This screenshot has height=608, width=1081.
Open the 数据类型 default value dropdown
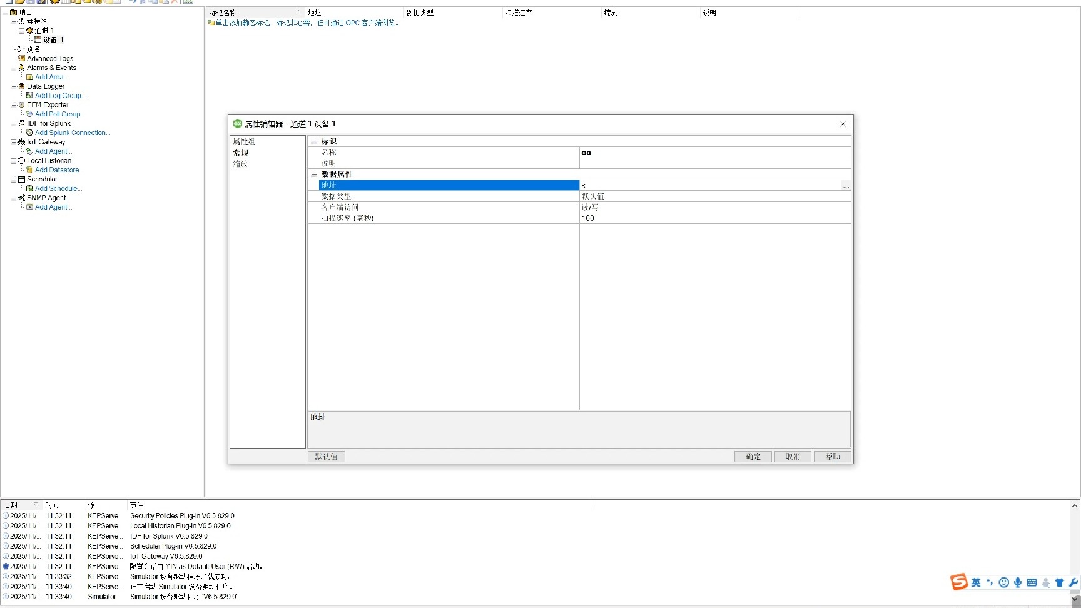[x=715, y=196]
